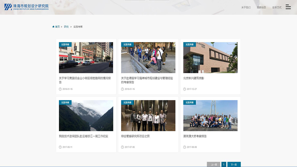
Task: Click the Zhuhai Institute logo
Action: click(x=26, y=7)
